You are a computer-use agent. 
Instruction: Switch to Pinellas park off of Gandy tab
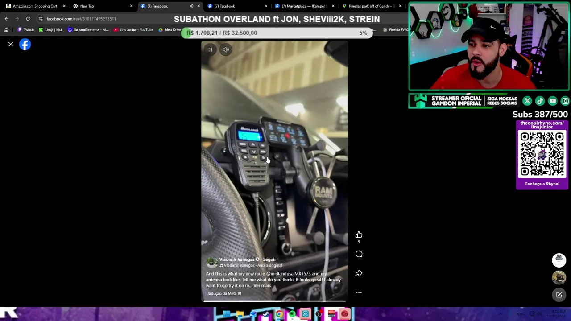click(x=371, y=6)
